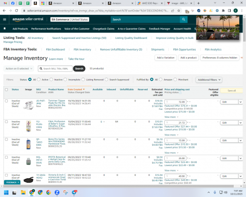Viewport: 246px width, 197px height.
Task: Open the Action on 0 selected dropdown
Action: click(x=19, y=68)
